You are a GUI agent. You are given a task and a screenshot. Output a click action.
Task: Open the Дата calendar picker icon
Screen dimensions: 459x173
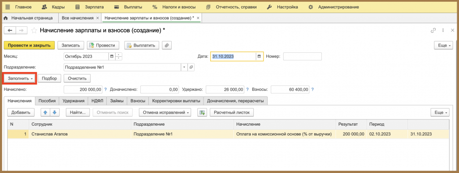click(260, 57)
